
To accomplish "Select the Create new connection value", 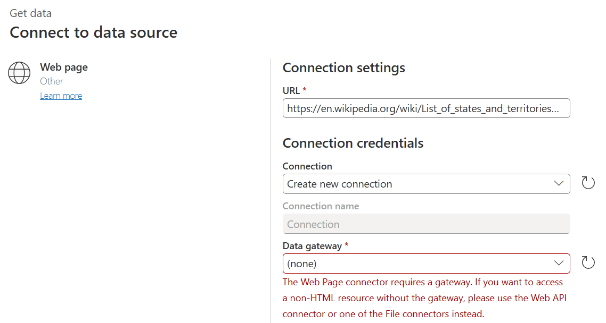I will point(339,183).
